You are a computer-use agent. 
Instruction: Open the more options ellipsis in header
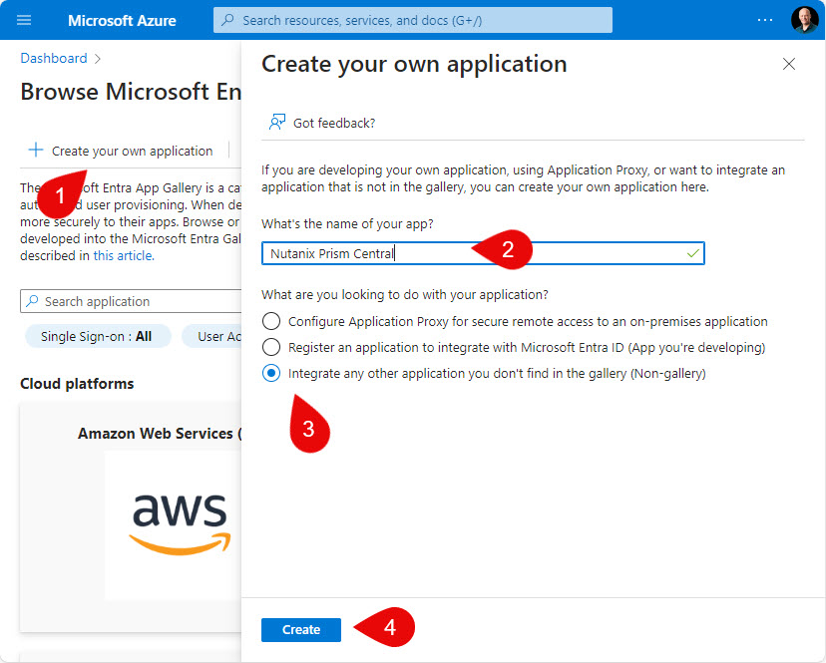pyautogui.click(x=764, y=20)
